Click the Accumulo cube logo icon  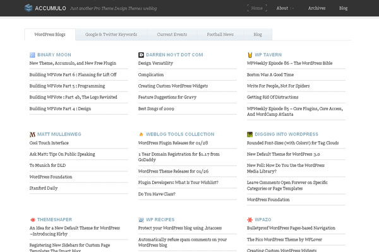[28, 8]
